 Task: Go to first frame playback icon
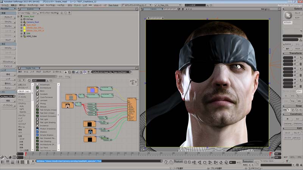[194, 162]
